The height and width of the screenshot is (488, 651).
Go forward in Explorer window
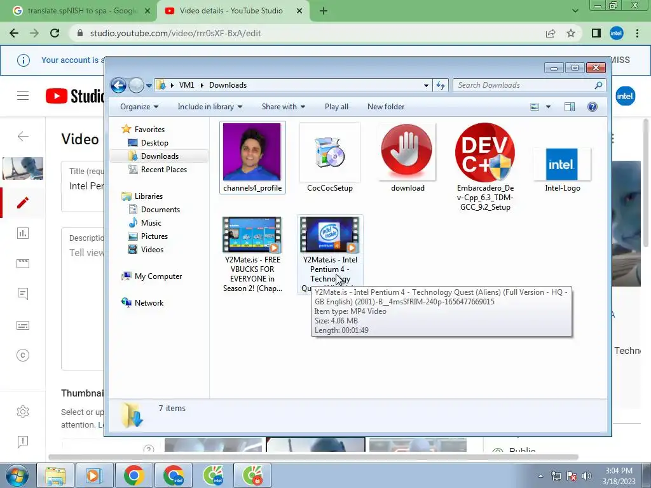(x=136, y=86)
